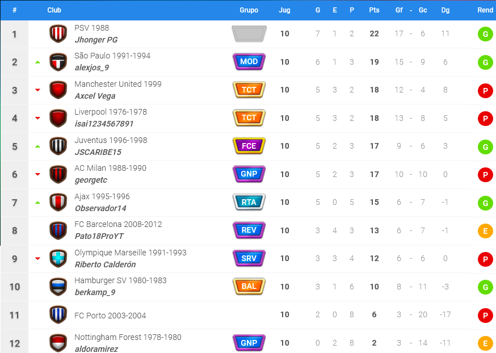Sort by the Grupo column header
The height and width of the screenshot is (353, 496).
pos(249,10)
